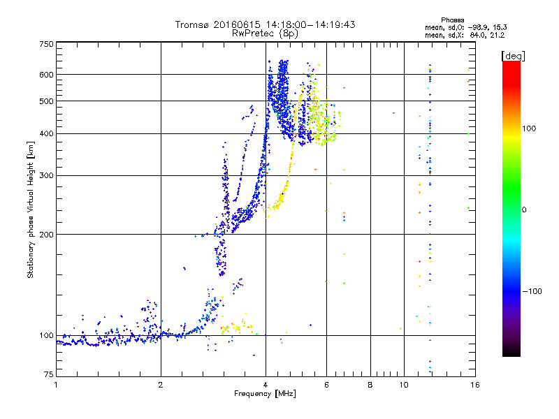Click the x-axis tick label "8"
Image resolution: width=559 pixels, height=419 pixels.
(370, 385)
